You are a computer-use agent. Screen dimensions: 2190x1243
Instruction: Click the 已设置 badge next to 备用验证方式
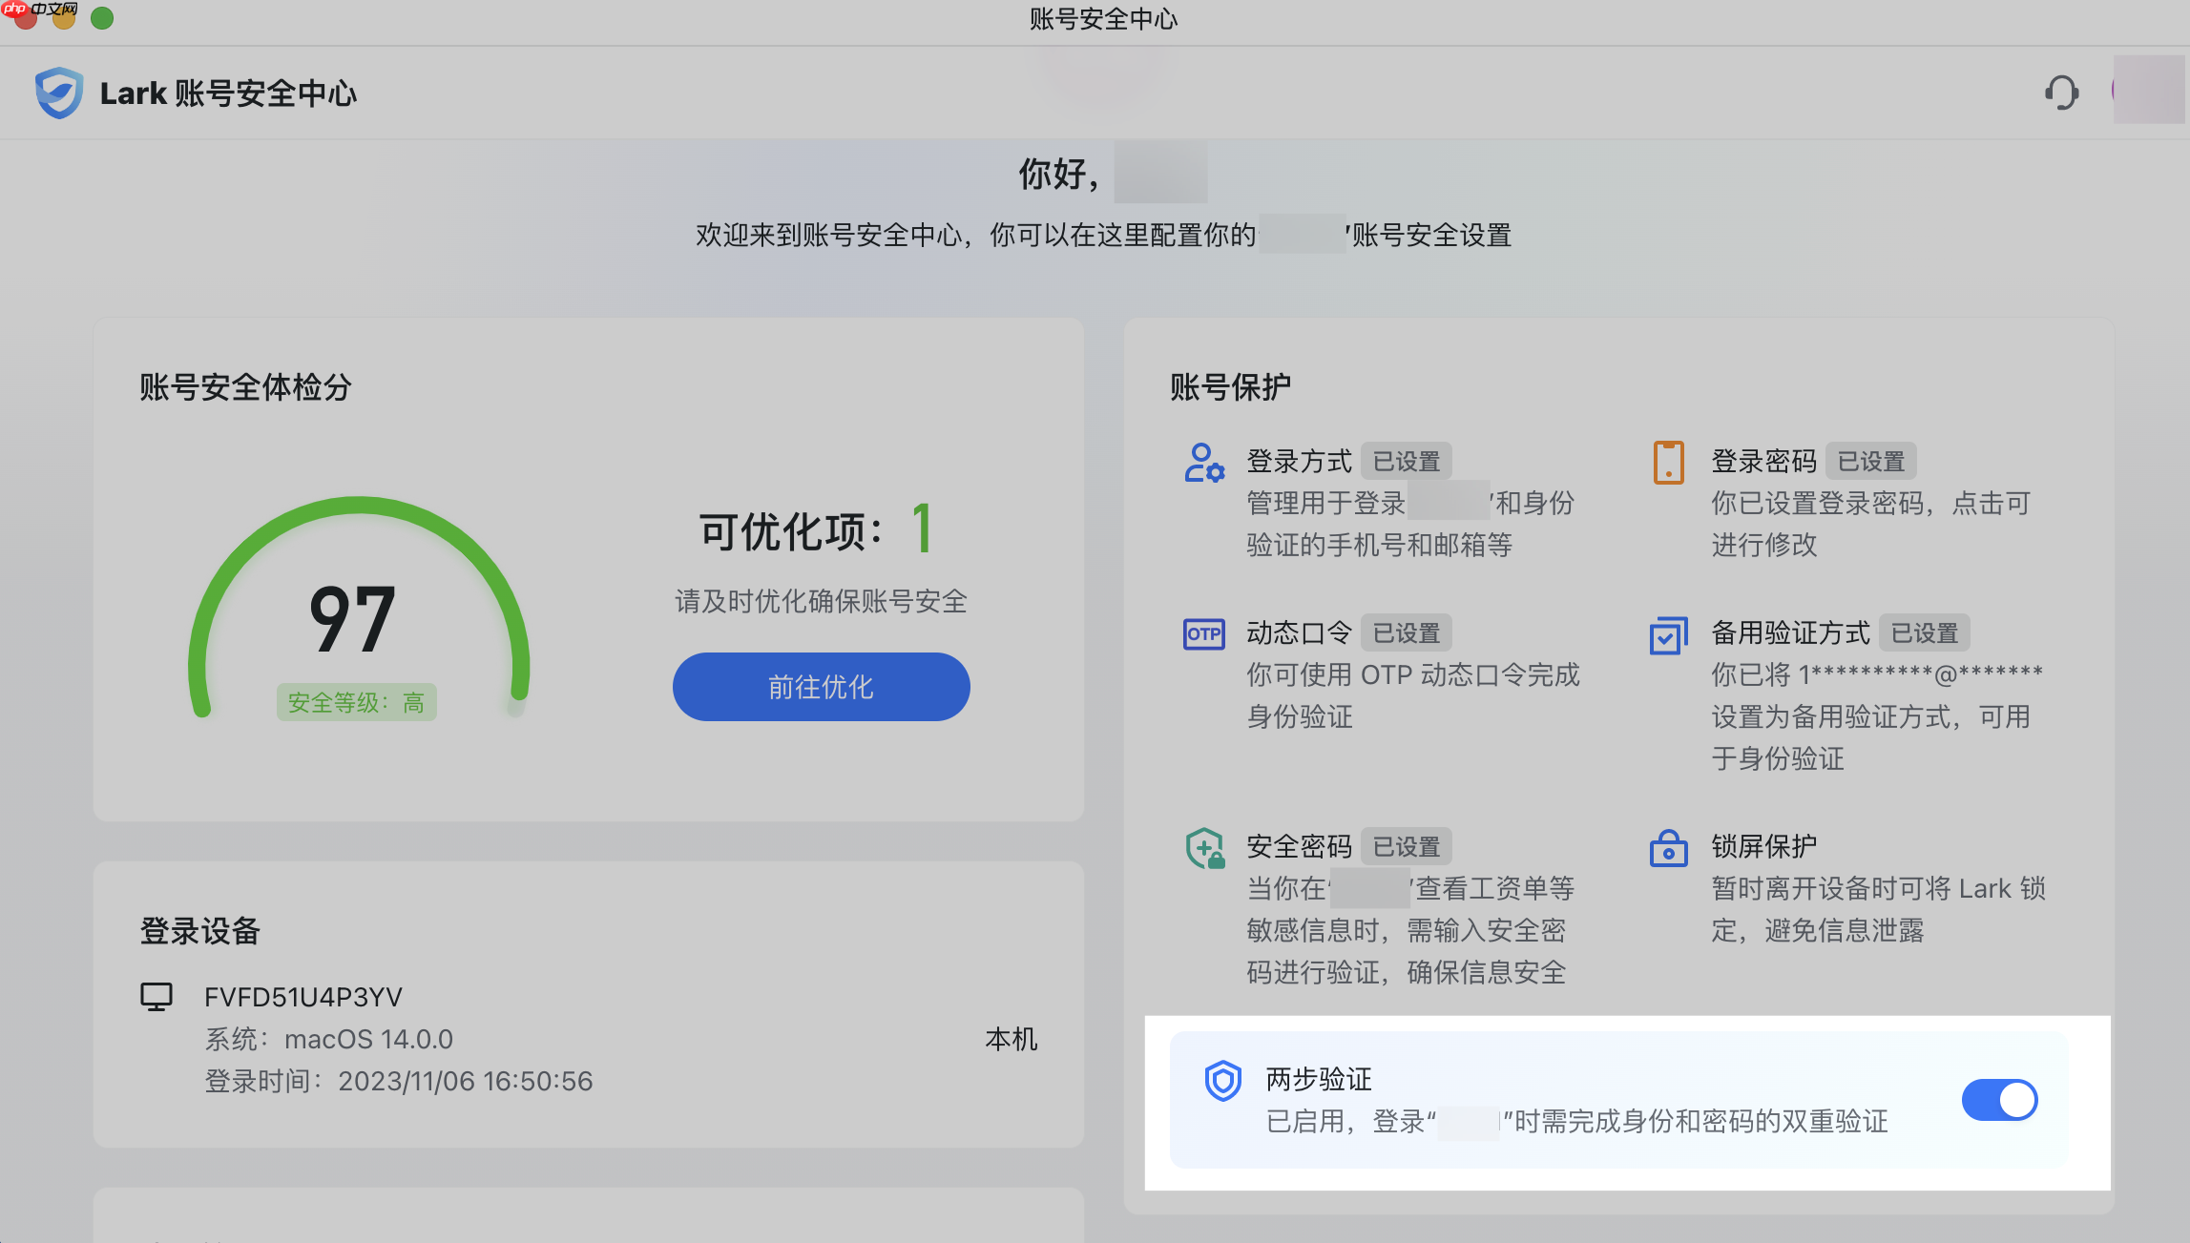click(x=1925, y=633)
